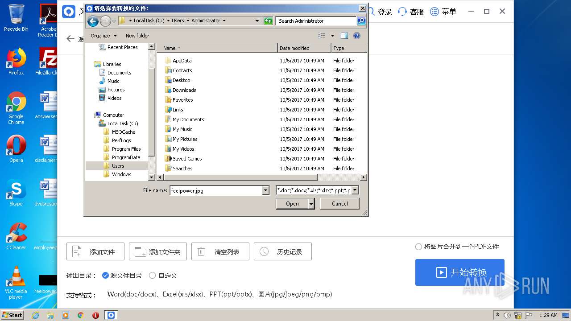Open the File name dropdown arrow

(266, 190)
